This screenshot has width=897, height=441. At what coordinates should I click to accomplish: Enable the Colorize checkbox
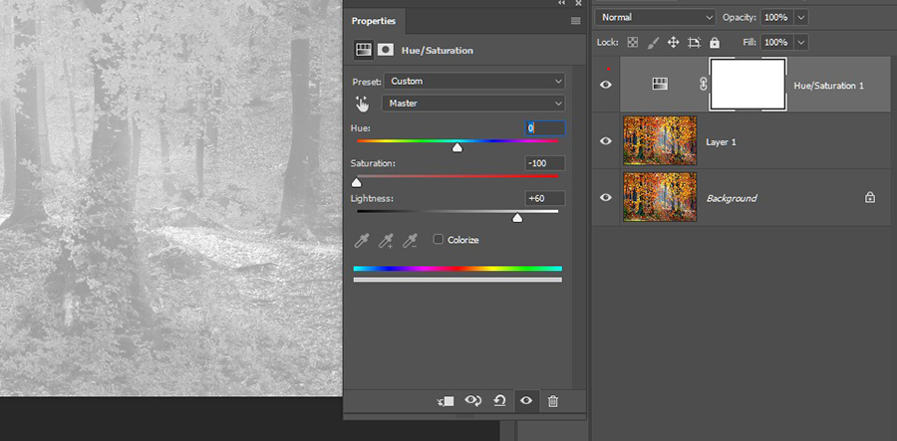(439, 240)
